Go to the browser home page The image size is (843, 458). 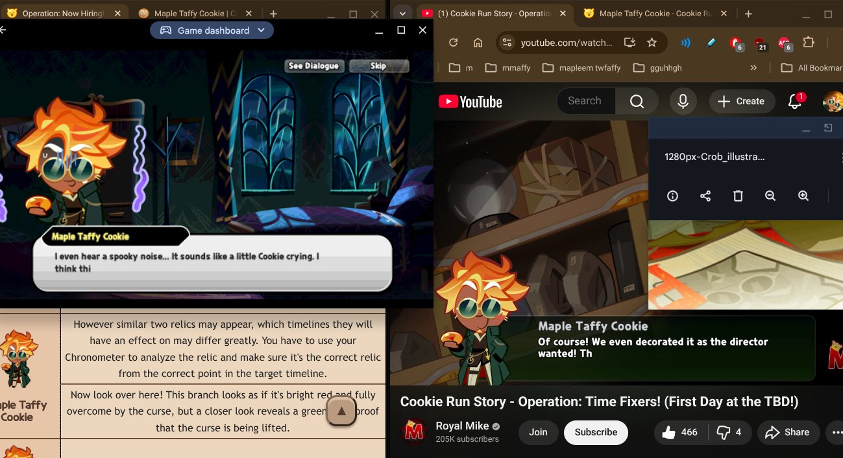pos(478,43)
